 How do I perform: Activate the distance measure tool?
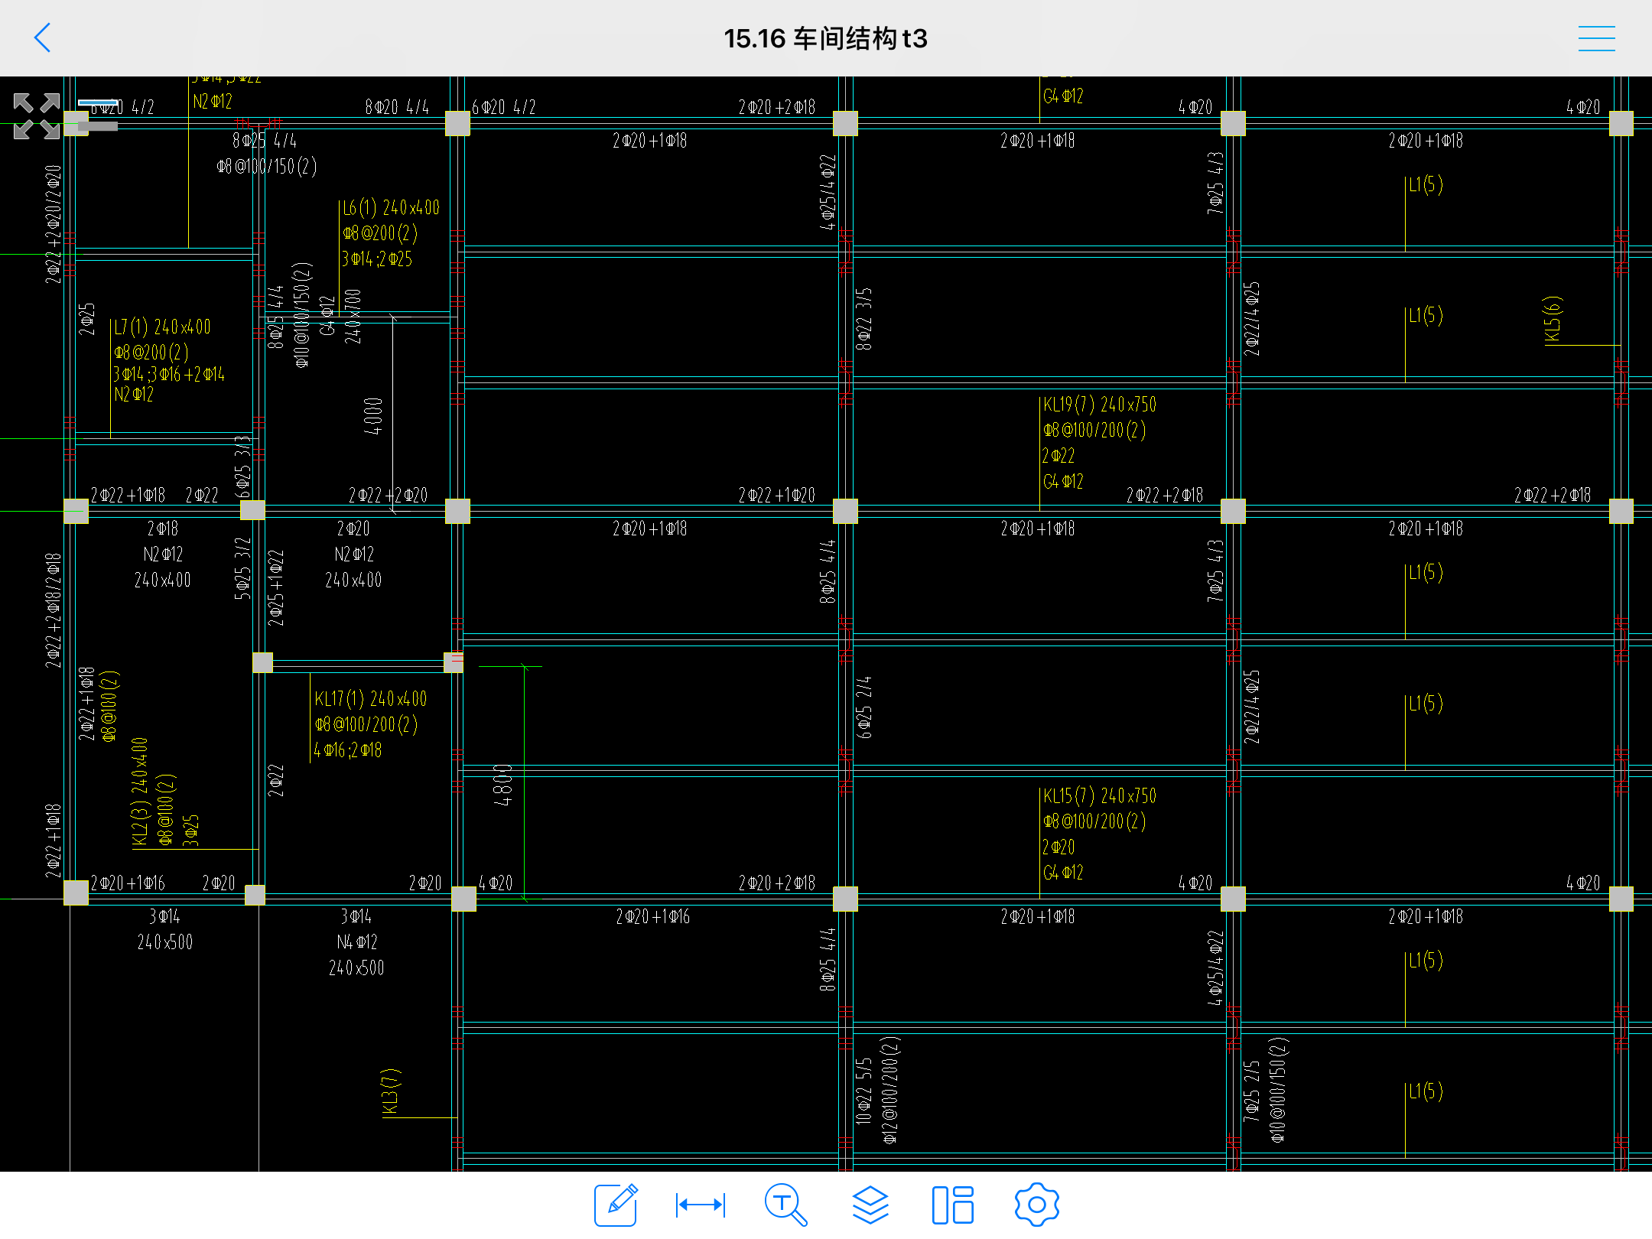click(701, 1205)
